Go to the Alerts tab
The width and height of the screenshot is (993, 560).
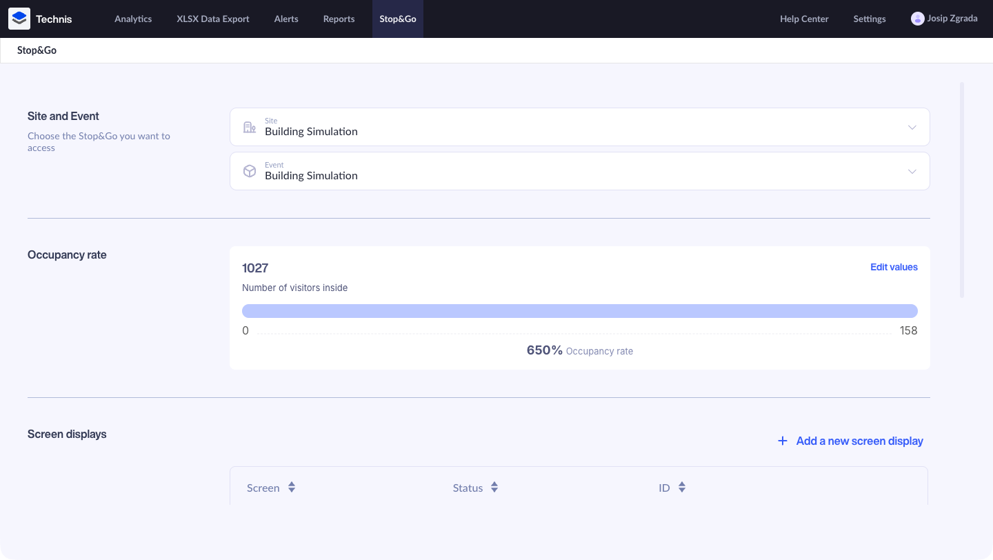point(286,19)
